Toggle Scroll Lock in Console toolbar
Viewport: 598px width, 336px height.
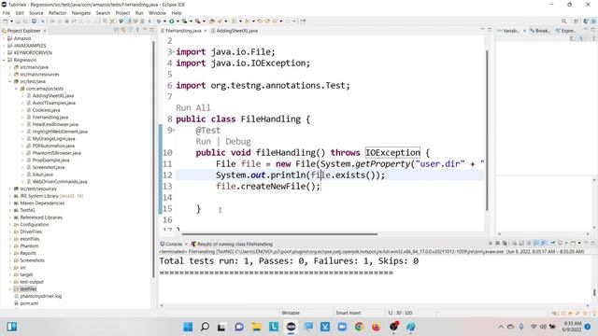pos(521,243)
